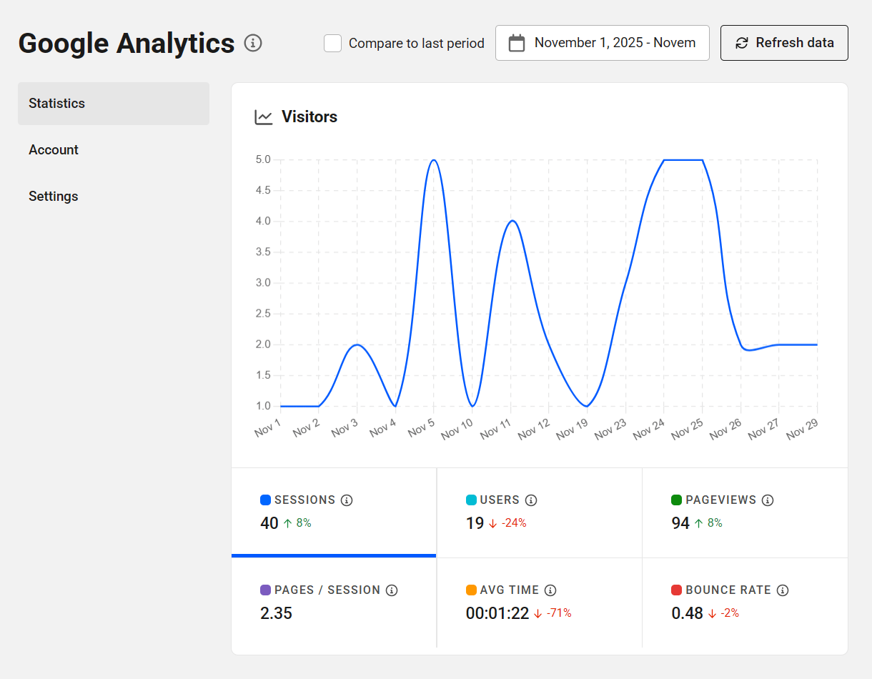Select the Avg Time metric card
This screenshot has width=872, height=679.
(x=540, y=603)
